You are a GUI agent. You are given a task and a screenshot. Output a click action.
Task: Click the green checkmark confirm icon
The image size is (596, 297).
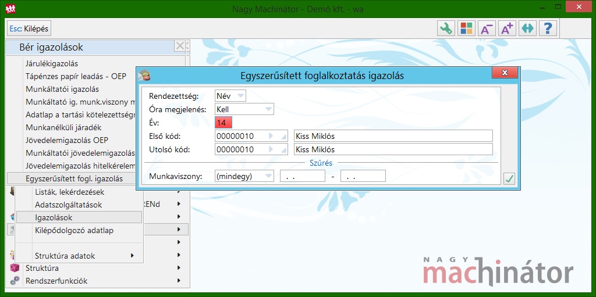pyautogui.click(x=509, y=178)
